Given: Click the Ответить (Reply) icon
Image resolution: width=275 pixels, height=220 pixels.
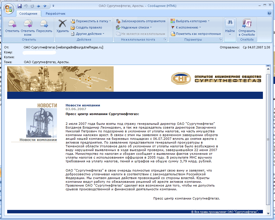Looking at the screenshot, I should [12, 24].
